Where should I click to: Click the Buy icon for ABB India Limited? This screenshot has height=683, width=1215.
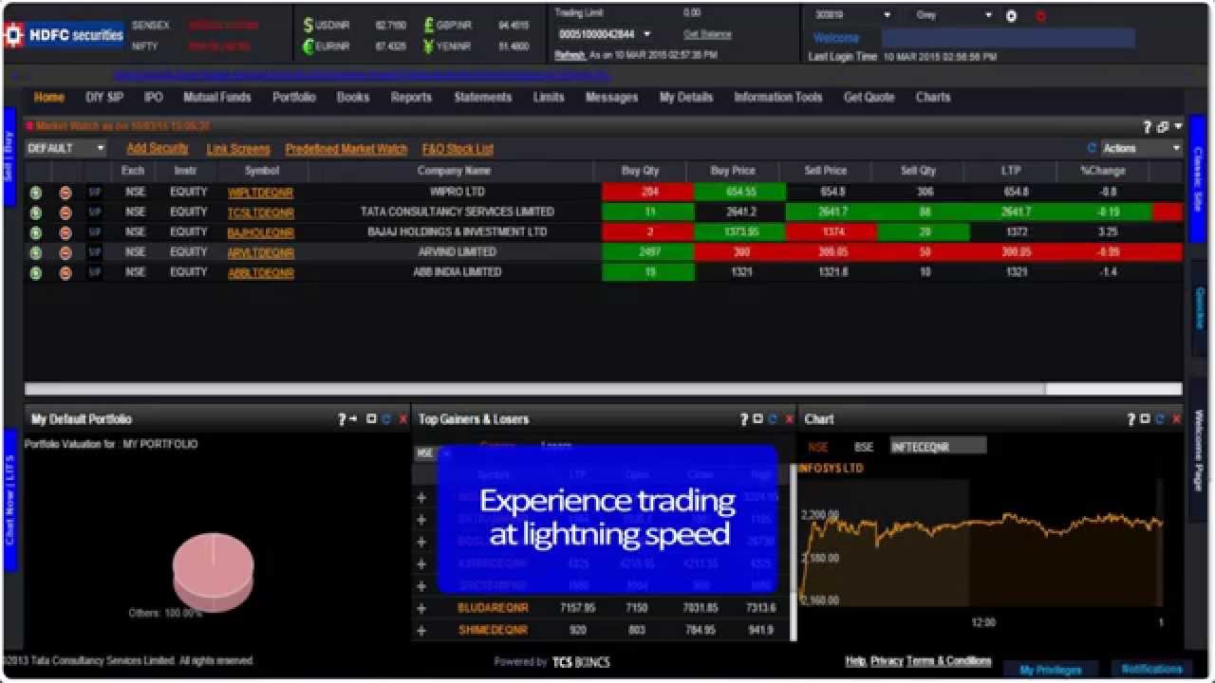pyautogui.click(x=36, y=272)
